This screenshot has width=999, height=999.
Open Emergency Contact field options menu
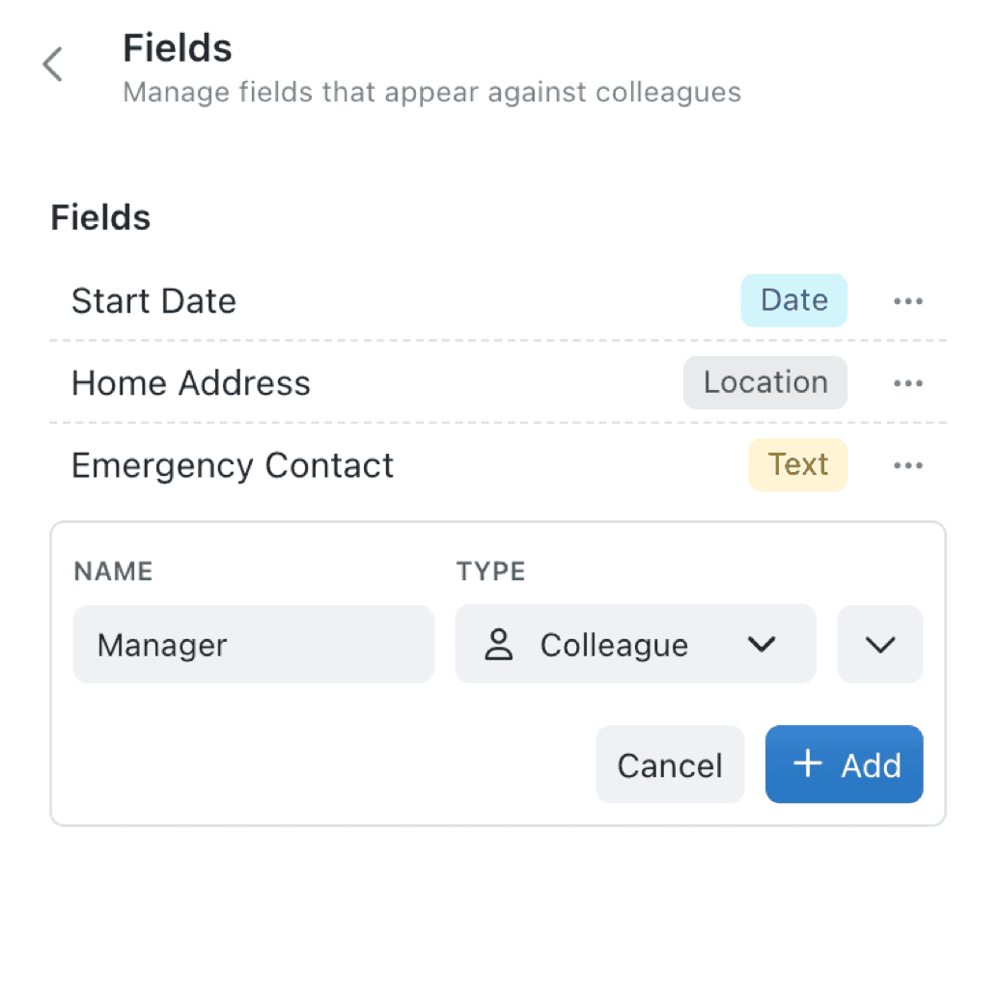[x=908, y=465]
